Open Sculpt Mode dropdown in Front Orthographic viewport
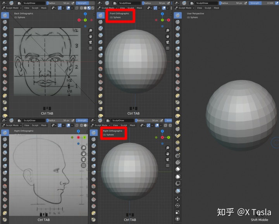Screen dimensions: 279x224 click(x=107, y=8)
